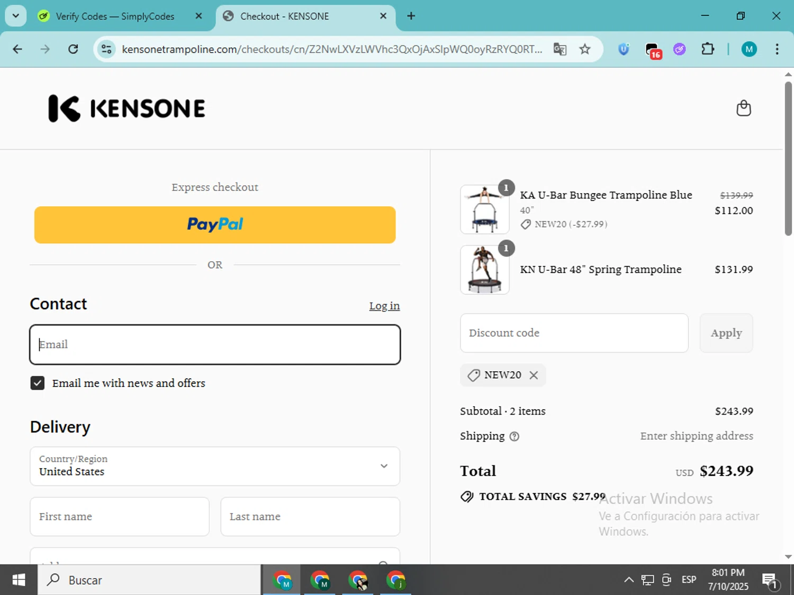The height and width of the screenshot is (595, 794).
Task: Open the Extensions puzzle piece menu
Action: pyautogui.click(x=708, y=49)
